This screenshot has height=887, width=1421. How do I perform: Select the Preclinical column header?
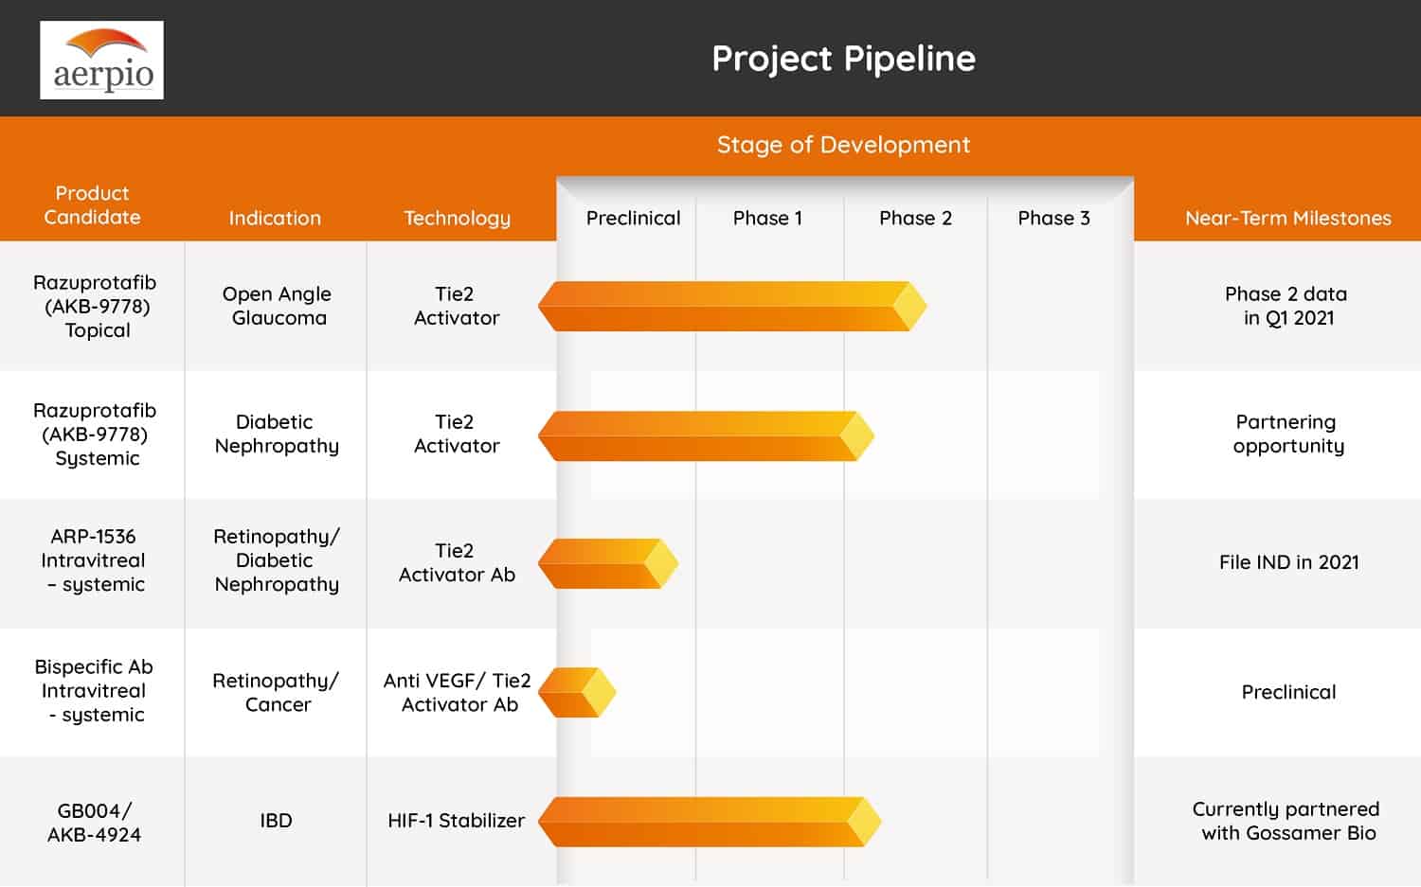(x=633, y=218)
